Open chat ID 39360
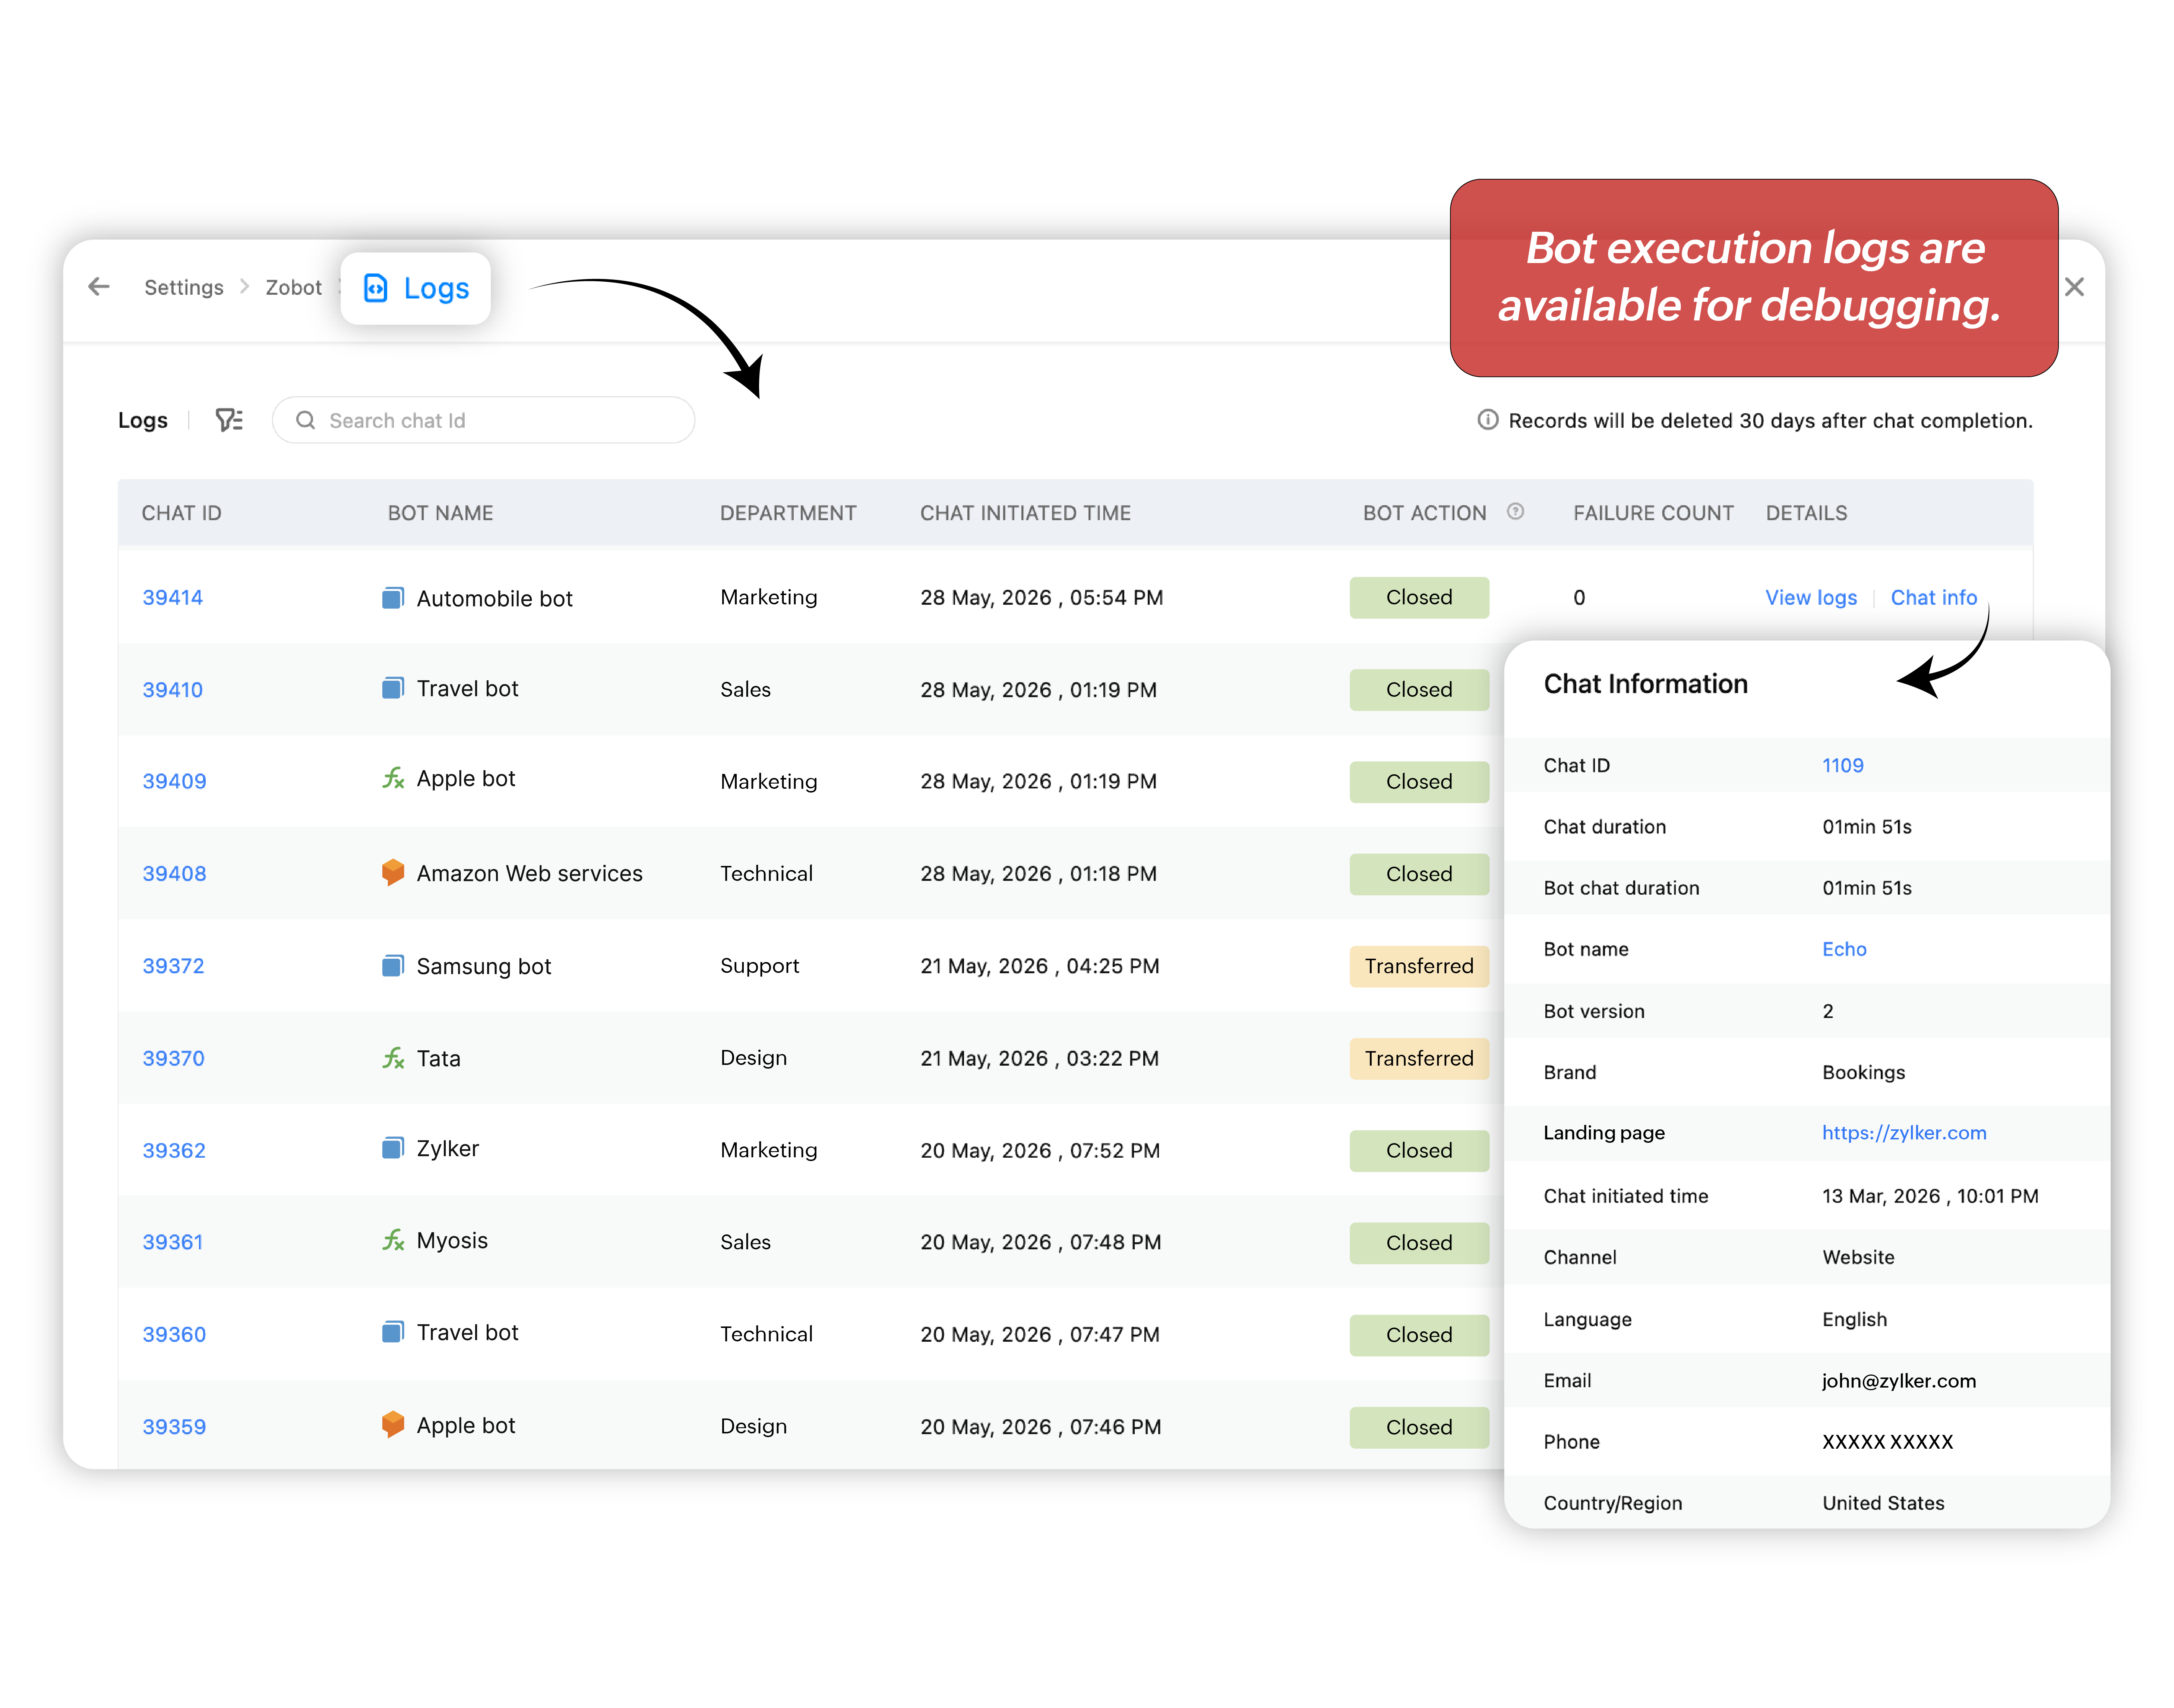Image resolution: width=2174 pixels, height=1708 pixels. pos(174,1334)
